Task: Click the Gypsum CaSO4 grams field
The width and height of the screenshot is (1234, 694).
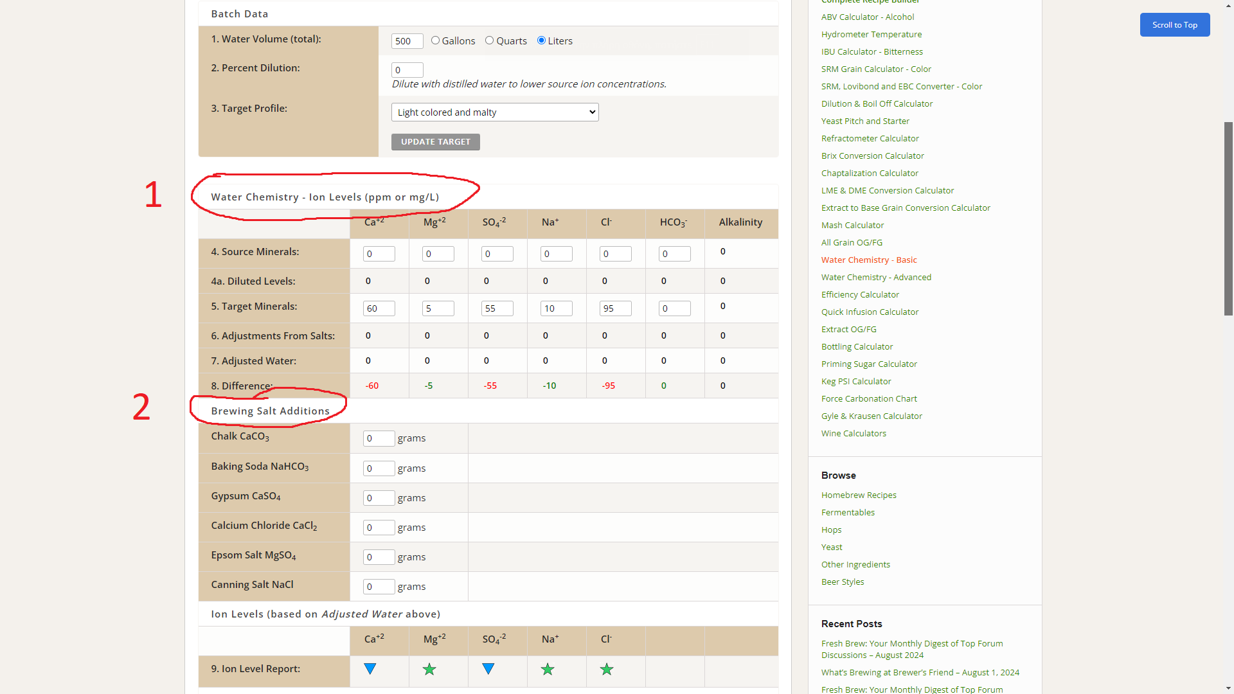Action: pos(379,498)
